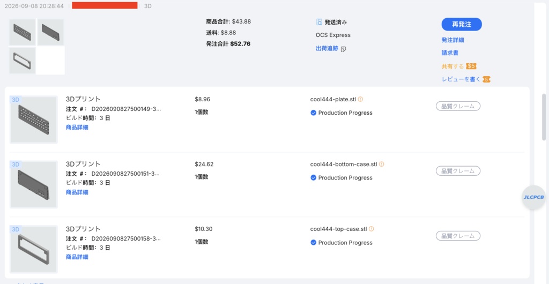Click the 送料: $8.88 shipping text

click(221, 33)
